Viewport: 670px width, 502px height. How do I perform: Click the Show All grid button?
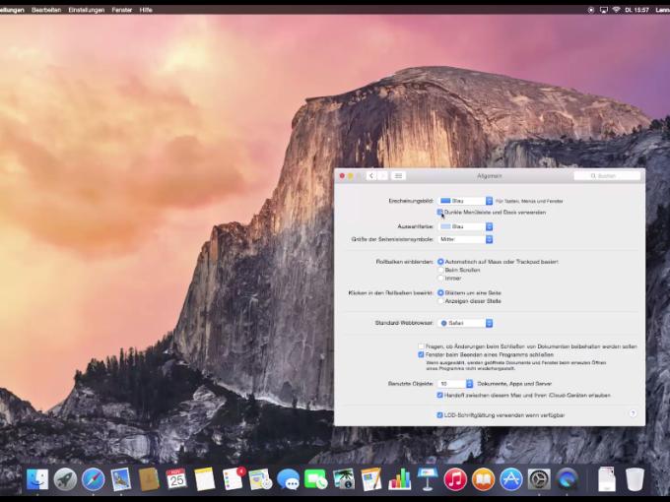click(398, 176)
